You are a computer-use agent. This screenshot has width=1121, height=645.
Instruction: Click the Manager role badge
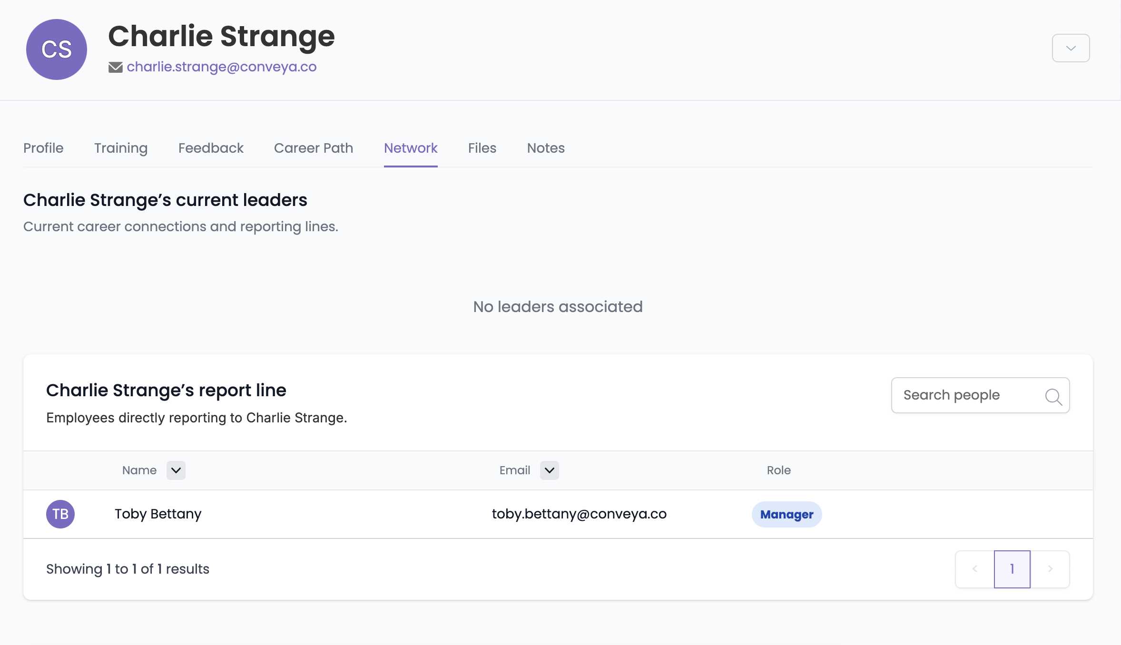pos(787,514)
